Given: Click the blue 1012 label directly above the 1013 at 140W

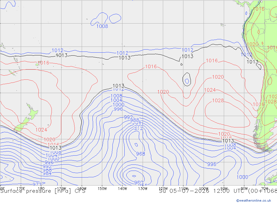Looking at the screenshot, I should [122, 53].
